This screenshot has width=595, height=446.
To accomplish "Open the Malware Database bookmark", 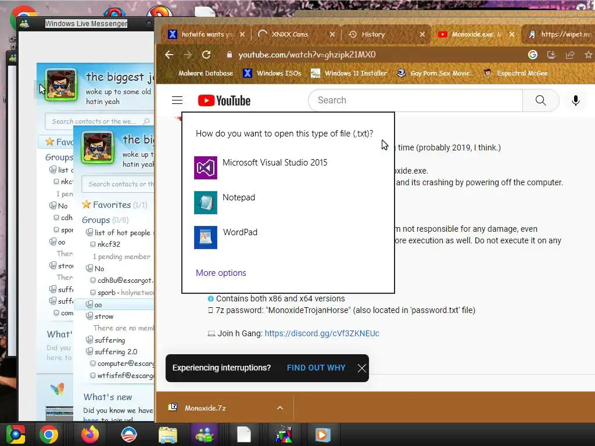I will (206, 73).
